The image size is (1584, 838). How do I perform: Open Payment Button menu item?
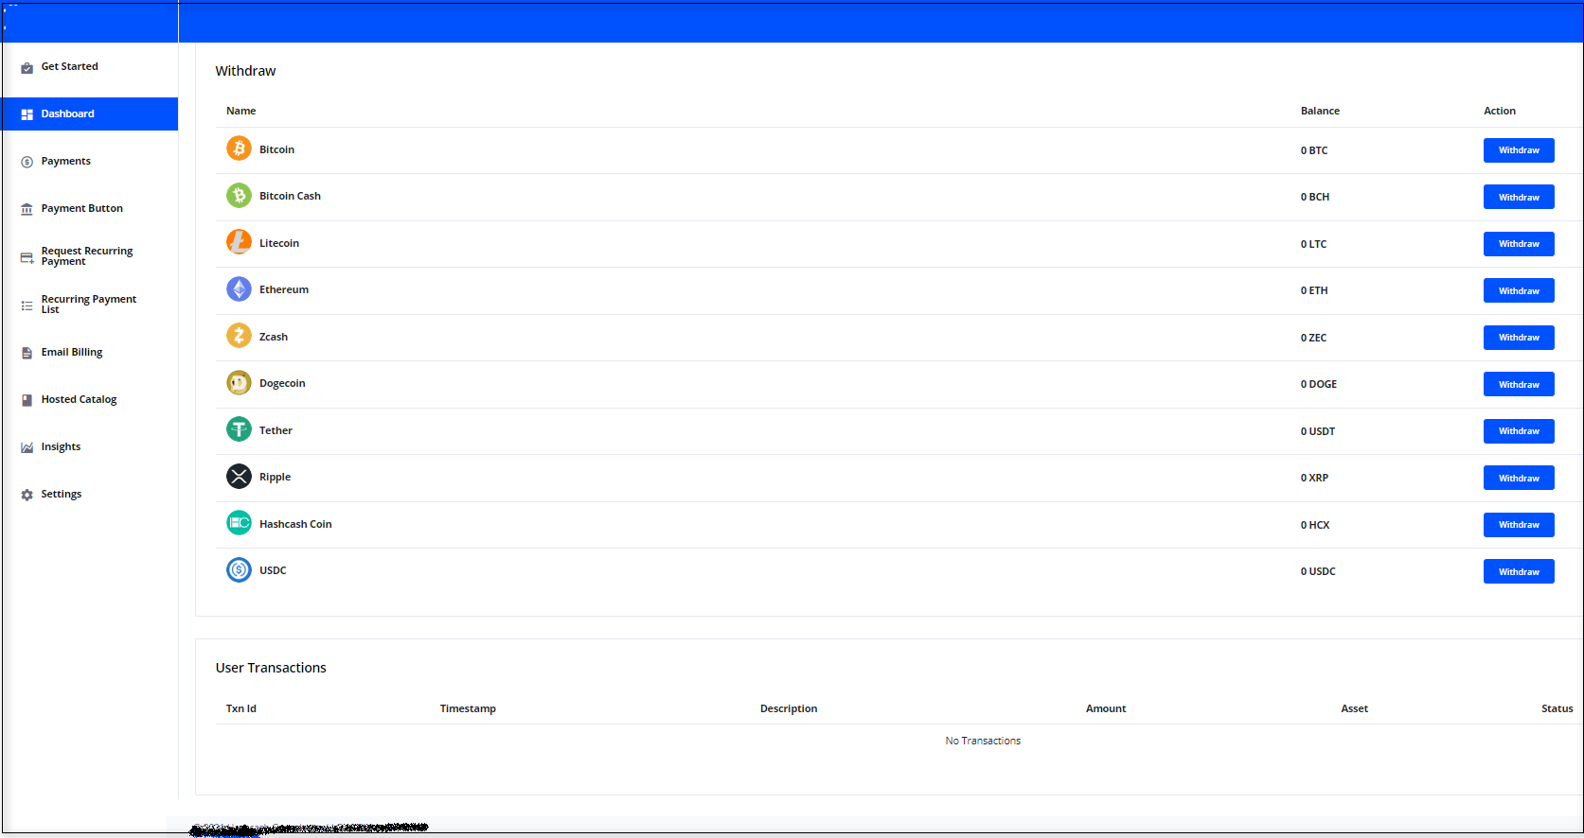click(x=81, y=209)
